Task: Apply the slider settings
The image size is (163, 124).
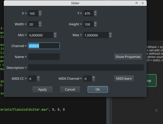Action: tap(43, 89)
